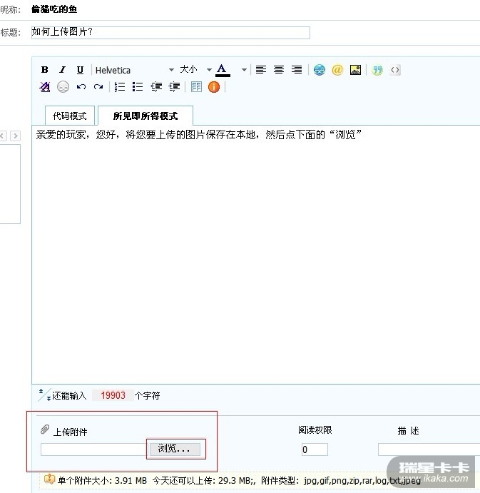Viewport: 480px width, 493px height.
Task: Insert a table
Action: 196,87
